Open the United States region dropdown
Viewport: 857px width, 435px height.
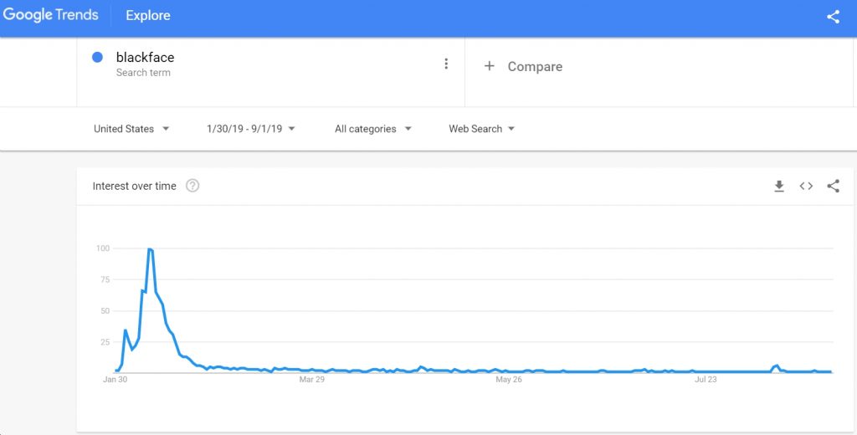pyautogui.click(x=131, y=129)
